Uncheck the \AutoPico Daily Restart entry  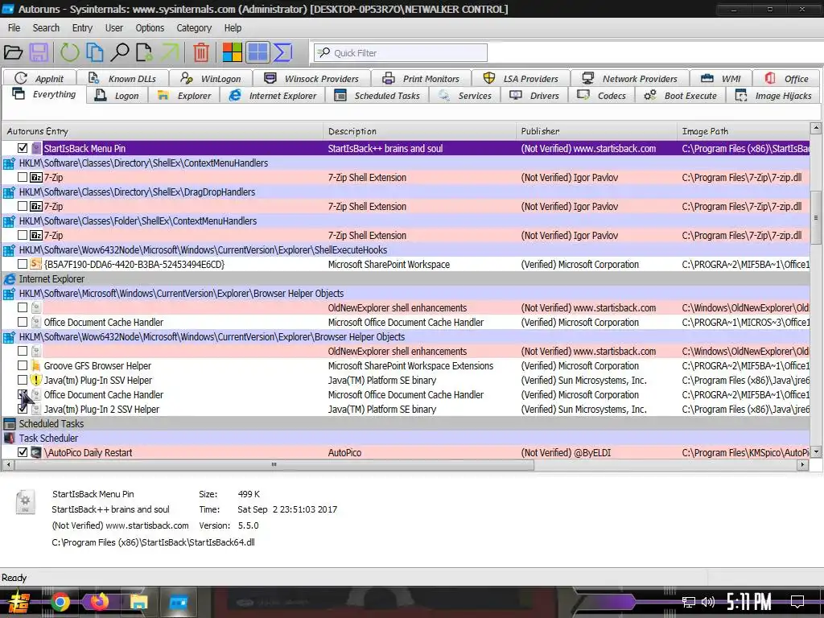[x=23, y=452]
